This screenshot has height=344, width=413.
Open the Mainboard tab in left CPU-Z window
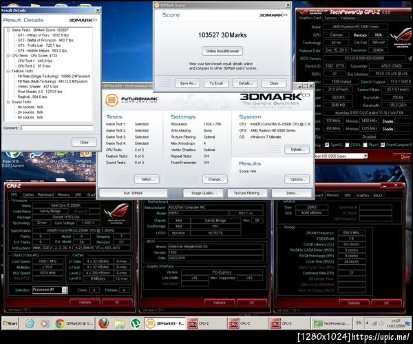pos(45,194)
